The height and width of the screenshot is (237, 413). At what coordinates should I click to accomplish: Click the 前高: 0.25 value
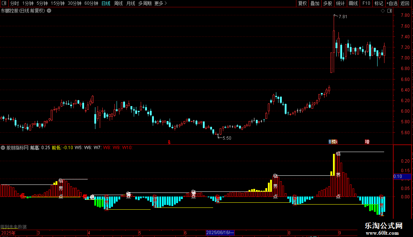click(x=40, y=148)
